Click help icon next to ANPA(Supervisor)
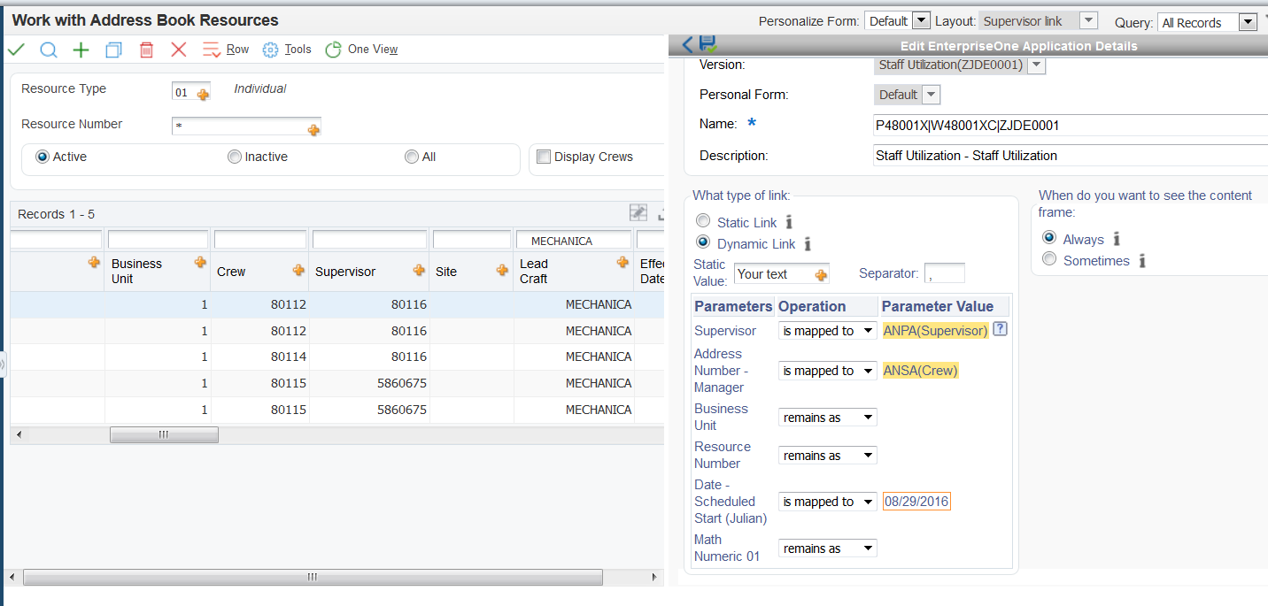The image size is (1268, 606). pos(1000,329)
